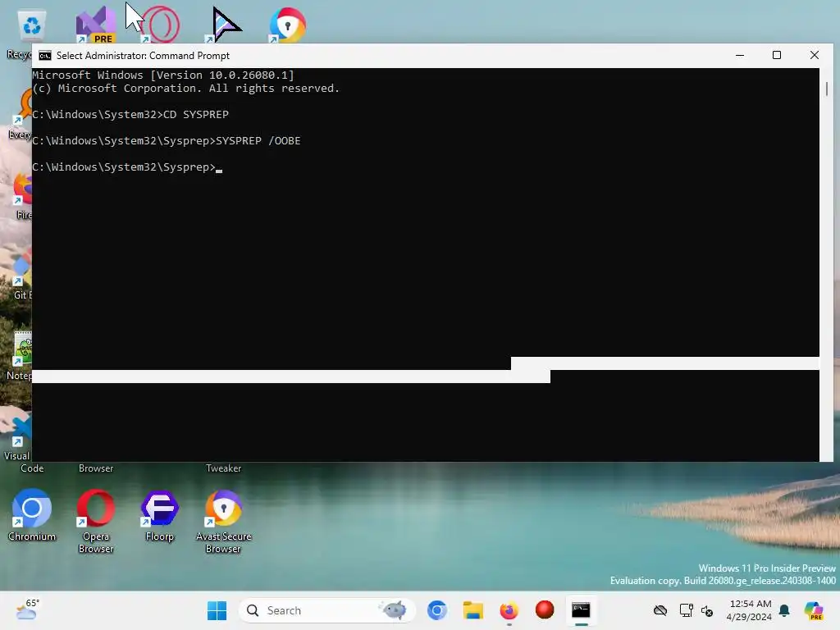Open the desktop shortcut right of the arrow icon

(288, 25)
